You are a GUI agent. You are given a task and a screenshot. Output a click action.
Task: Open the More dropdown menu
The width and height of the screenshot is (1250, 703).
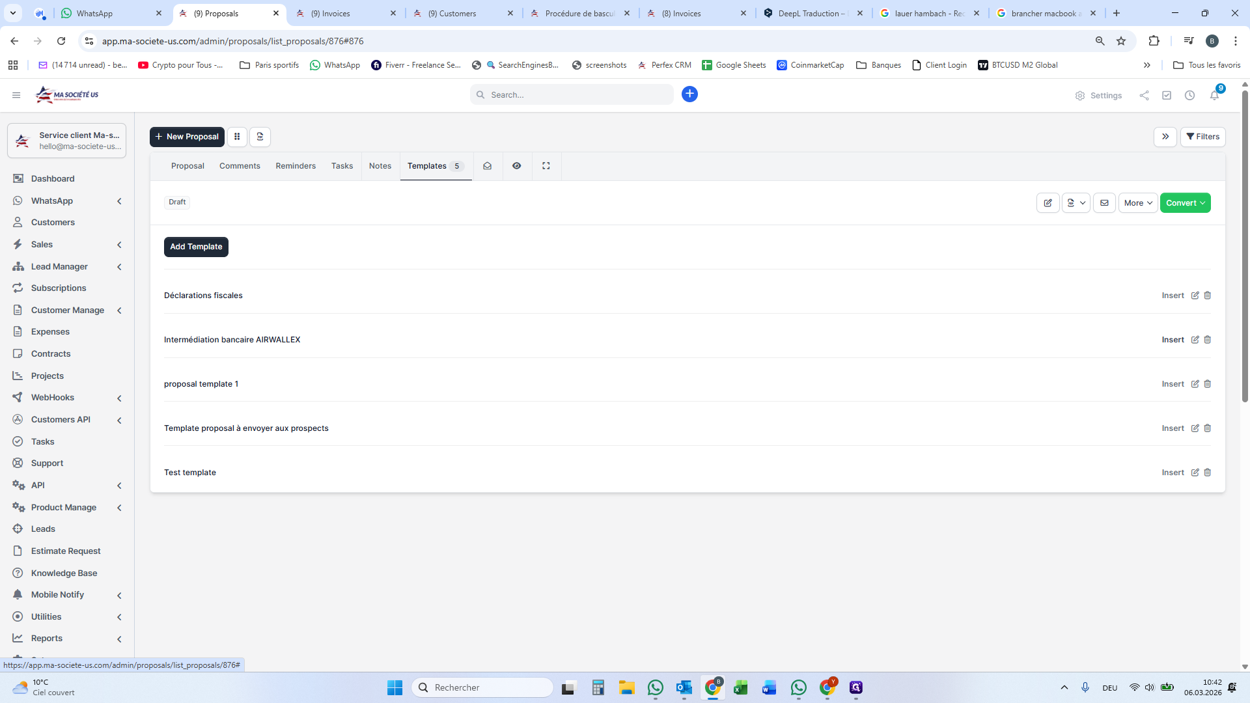pos(1137,203)
